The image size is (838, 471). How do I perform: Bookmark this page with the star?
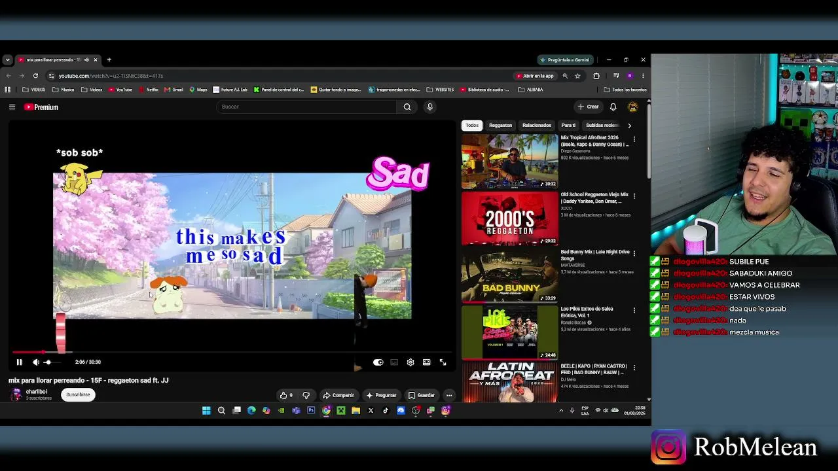(577, 76)
